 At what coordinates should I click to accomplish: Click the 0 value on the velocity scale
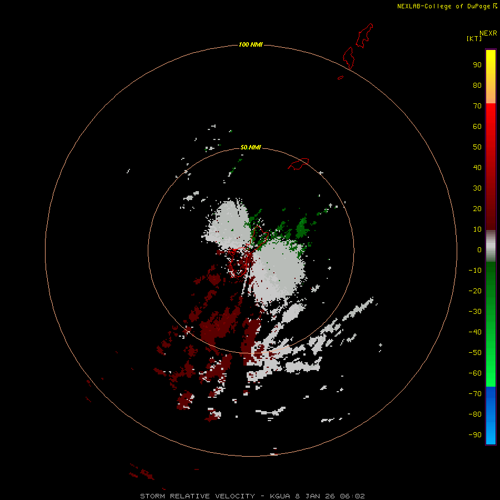coord(479,249)
